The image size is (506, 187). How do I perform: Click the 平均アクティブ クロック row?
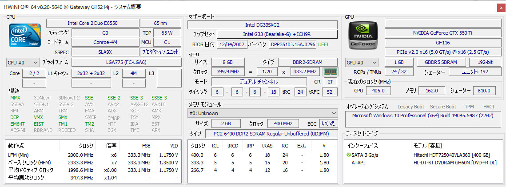(94, 170)
